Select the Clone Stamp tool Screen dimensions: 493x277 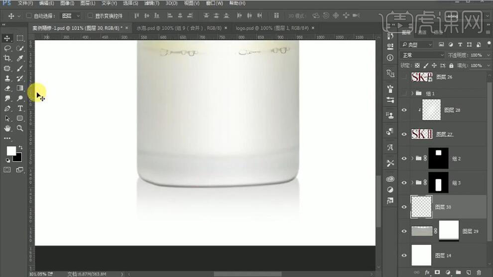[x=7, y=79]
